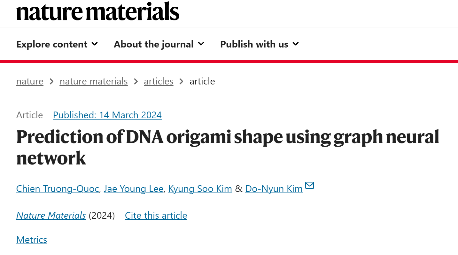The height and width of the screenshot is (255, 458).
Task: Open the articles breadcrumb link
Action: click(x=159, y=81)
